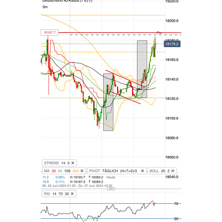
Task: Click the 18060.0 price axis label
Action: (x=171, y=158)
